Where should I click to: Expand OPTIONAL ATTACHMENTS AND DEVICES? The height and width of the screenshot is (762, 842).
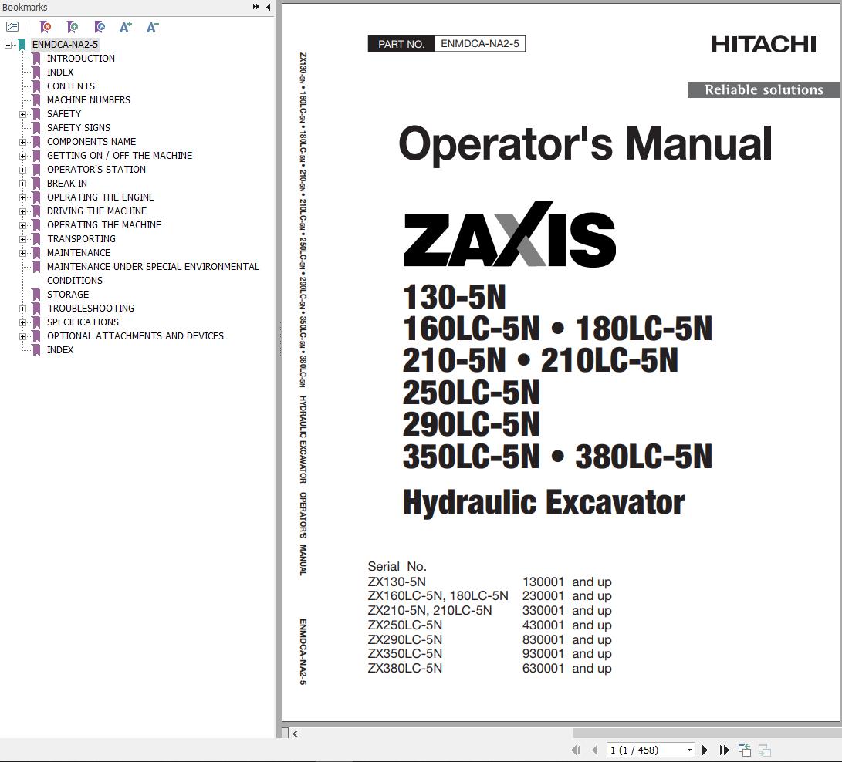click(22, 336)
